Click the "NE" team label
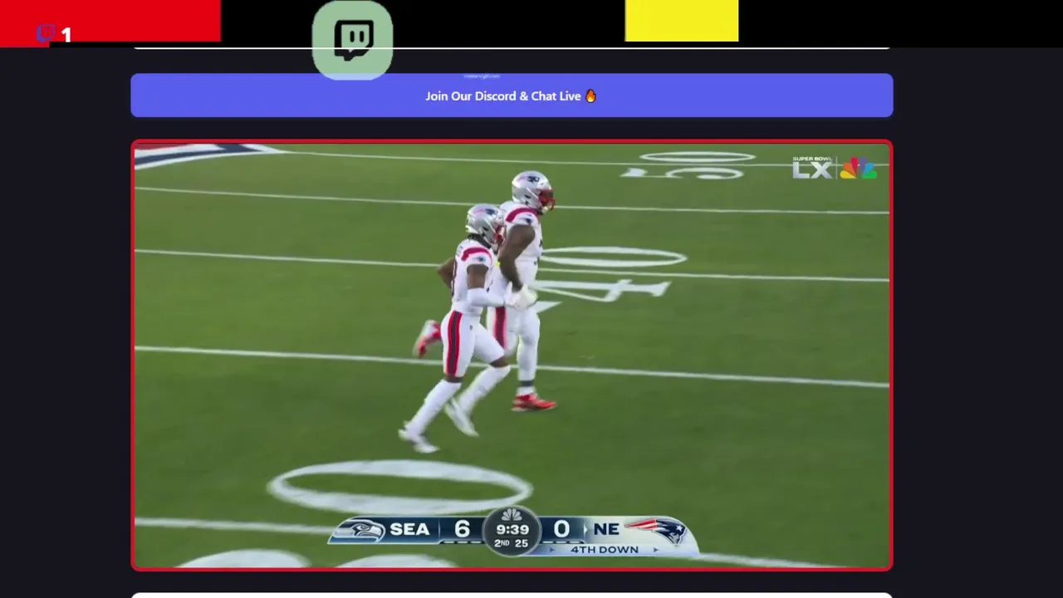1063x598 pixels. (606, 529)
